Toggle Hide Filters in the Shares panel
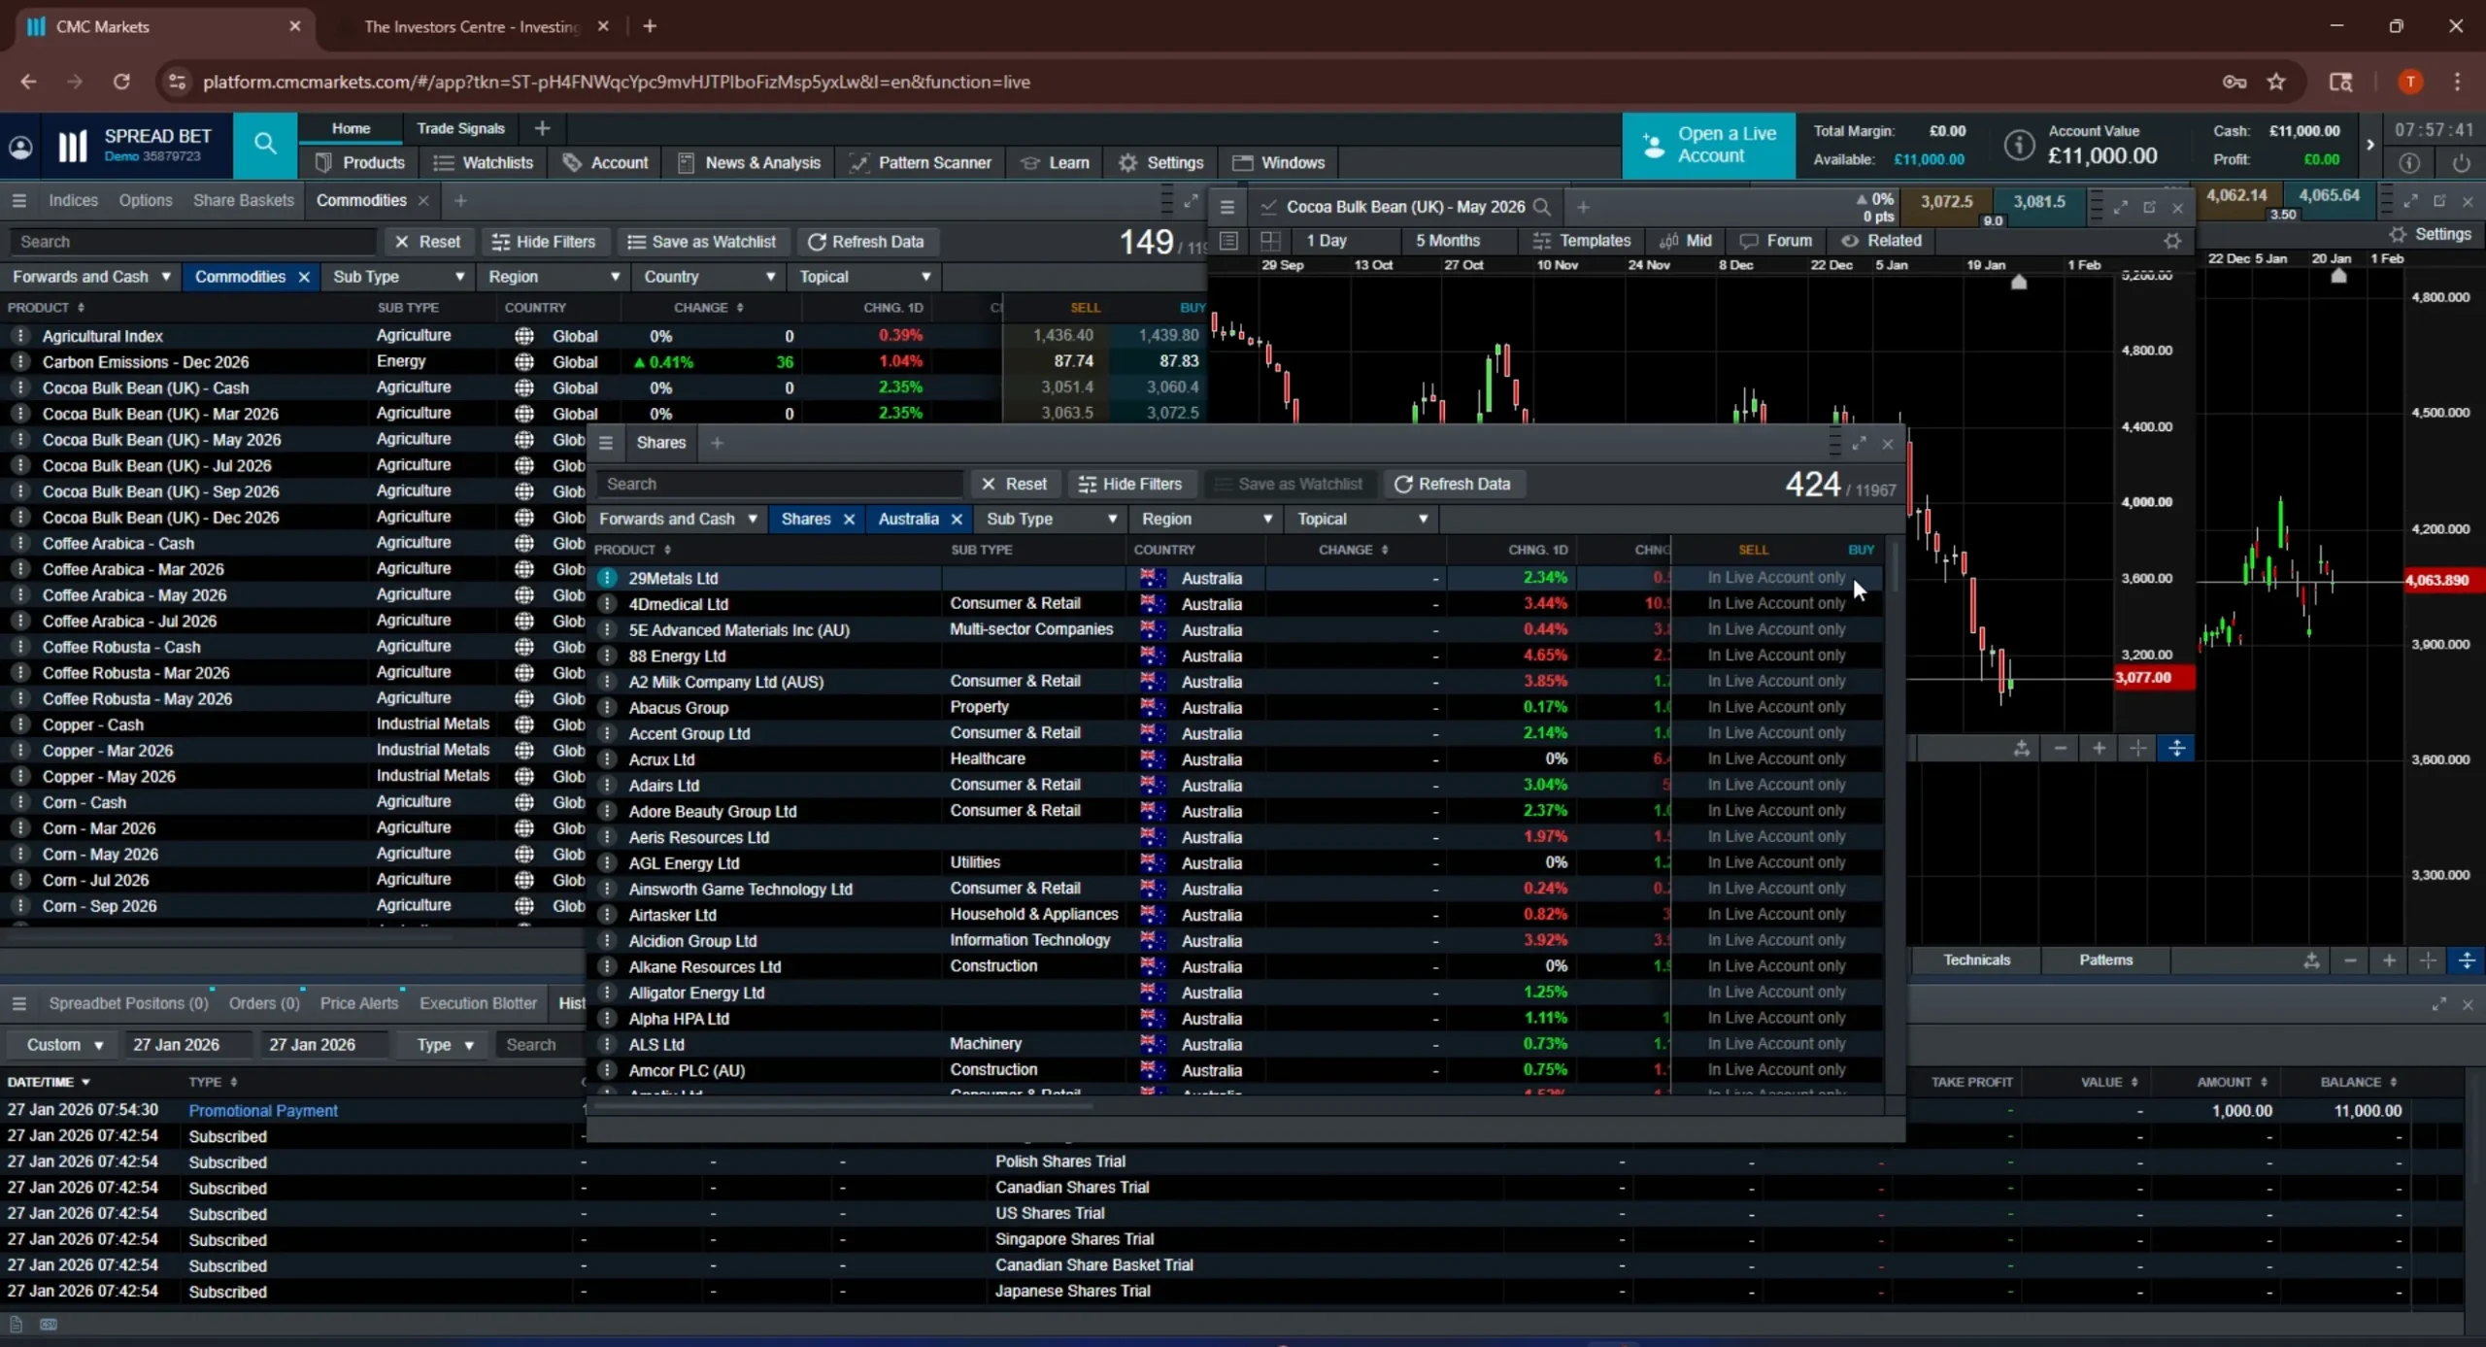This screenshot has height=1347, width=2486. click(1129, 484)
